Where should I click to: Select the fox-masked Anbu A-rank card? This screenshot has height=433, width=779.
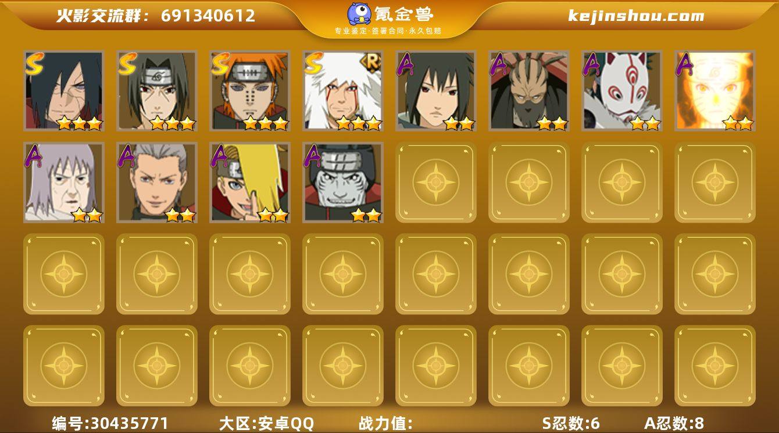pyautogui.click(x=622, y=90)
